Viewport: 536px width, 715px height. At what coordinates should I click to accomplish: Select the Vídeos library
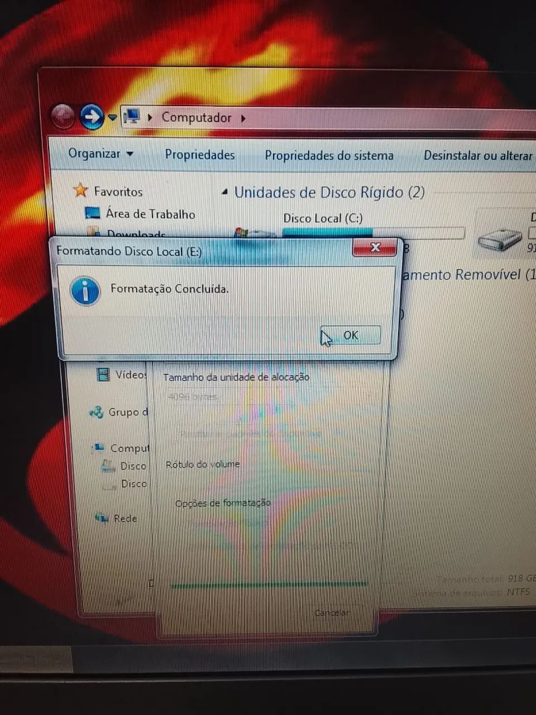point(131,375)
